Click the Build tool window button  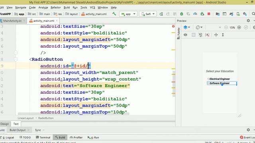point(60,137)
